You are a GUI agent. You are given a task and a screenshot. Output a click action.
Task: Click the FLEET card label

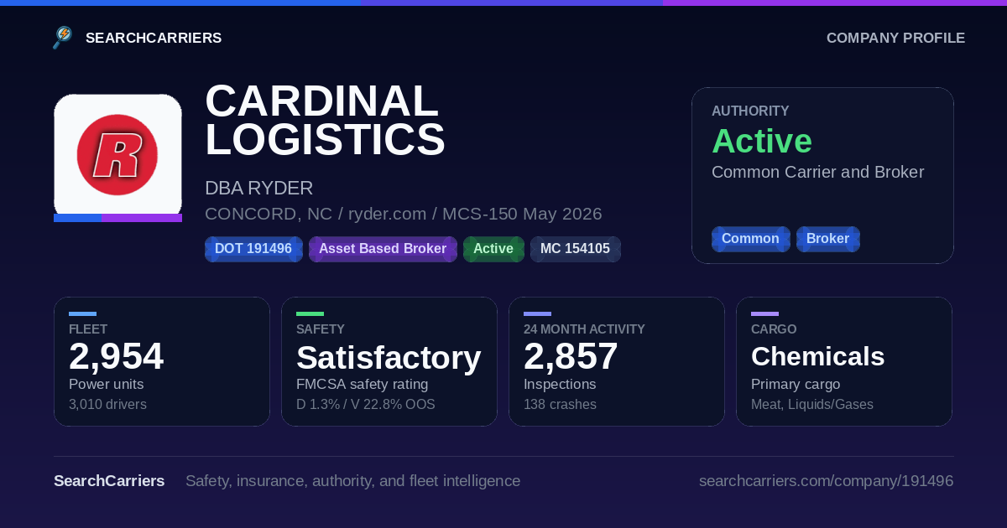coord(88,329)
